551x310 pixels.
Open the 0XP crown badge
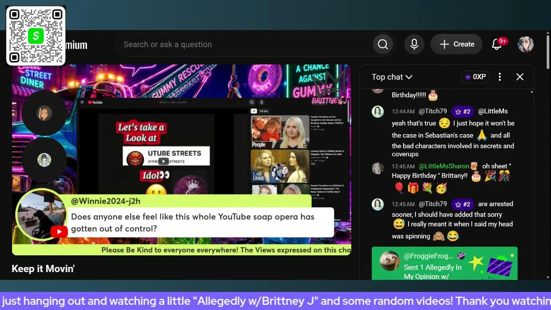tap(475, 77)
